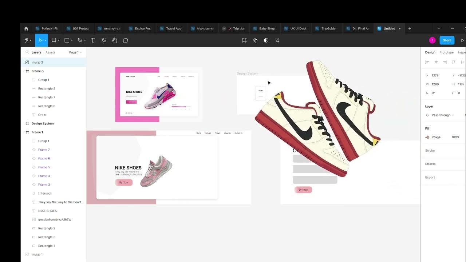This screenshot has height=262, width=466.
Task: Click the Effects section header
Action: [x=430, y=164]
